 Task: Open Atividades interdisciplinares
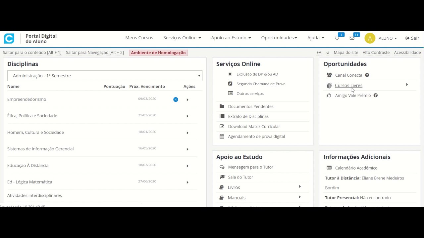point(34,195)
